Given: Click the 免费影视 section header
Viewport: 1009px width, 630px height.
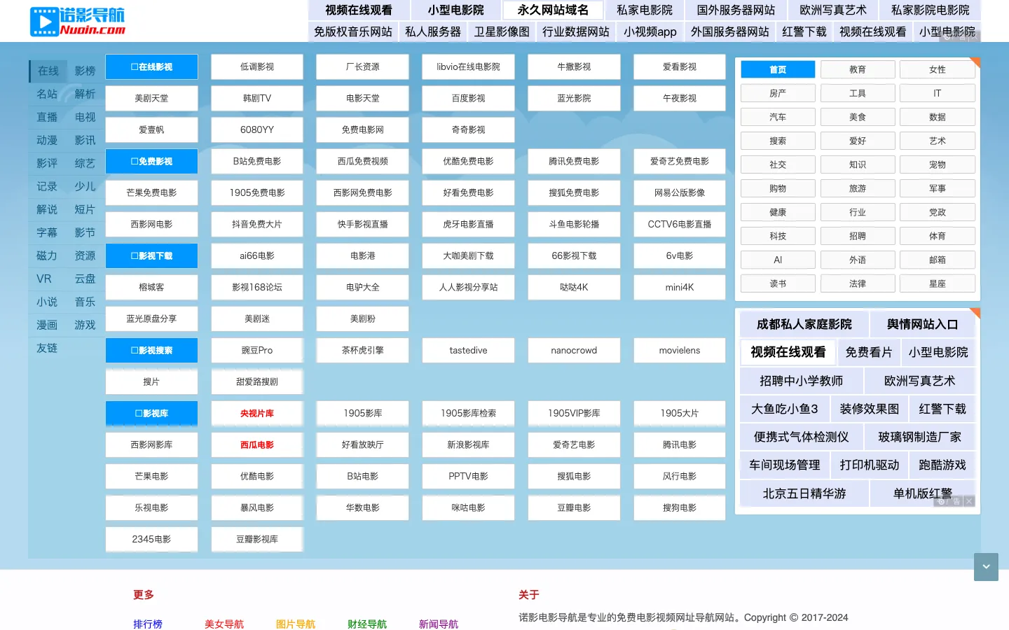Looking at the screenshot, I should pos(151,162).
